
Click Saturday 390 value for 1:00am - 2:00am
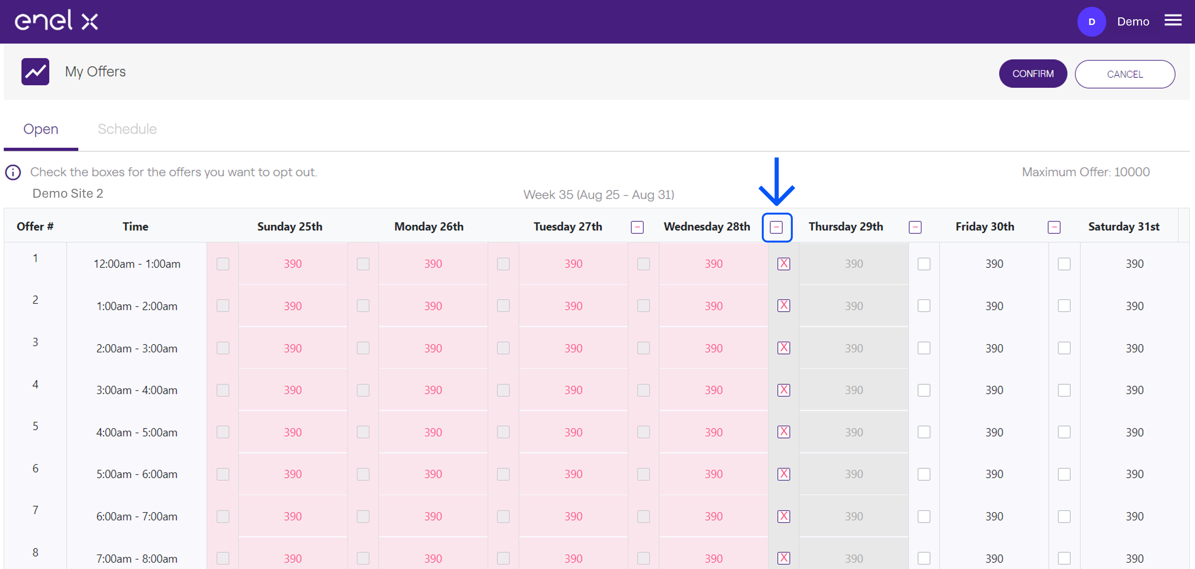[x=1134, y=306]
